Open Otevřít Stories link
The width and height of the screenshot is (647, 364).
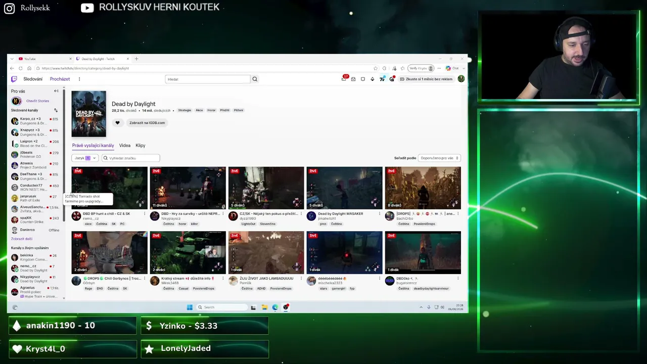(38, 101)
